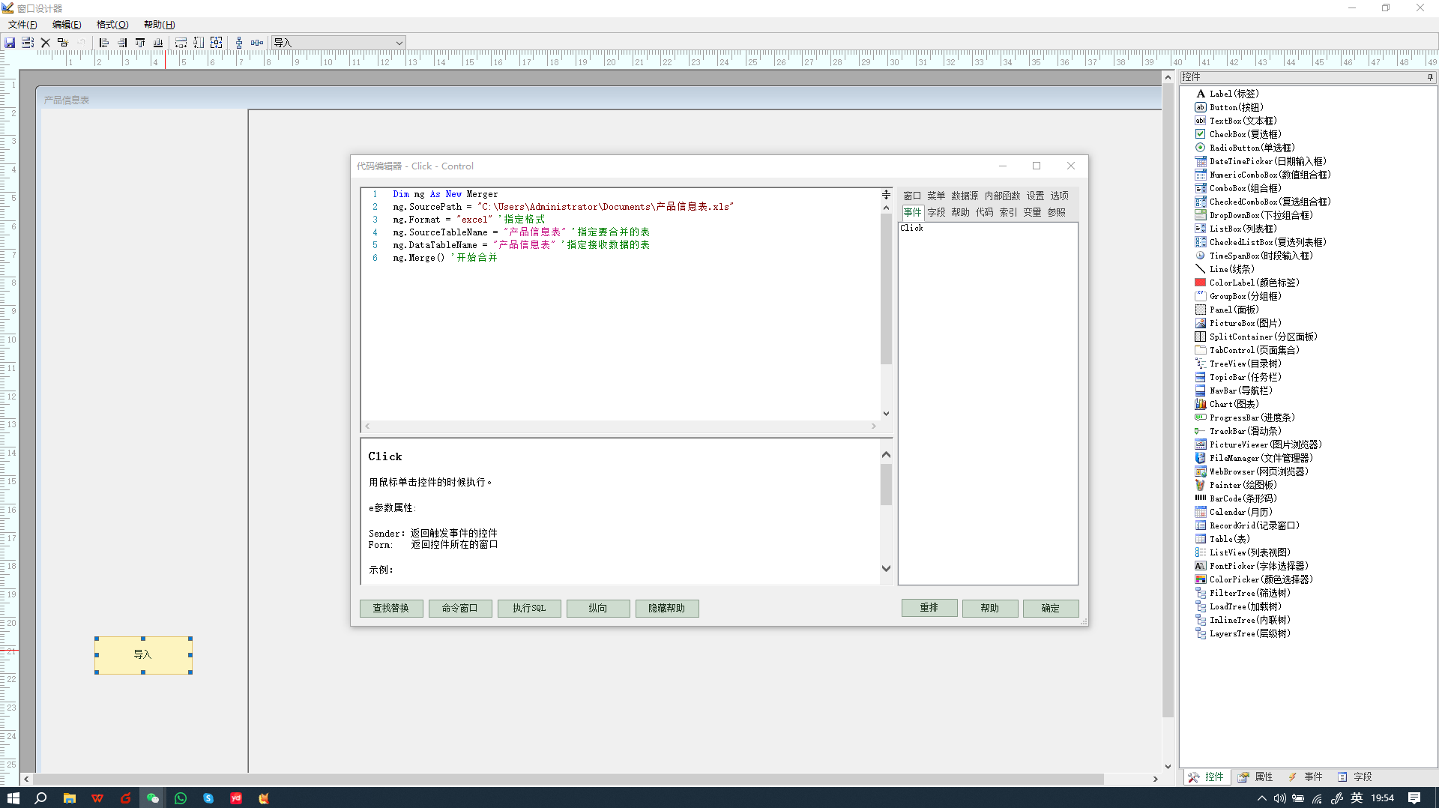1439x808 pixels.
Task: Click the make same height icon
Action: pos(199,43)
